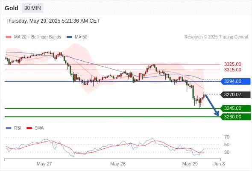Click the RSI legend label

pyautogui.click(x=18, y=128)
